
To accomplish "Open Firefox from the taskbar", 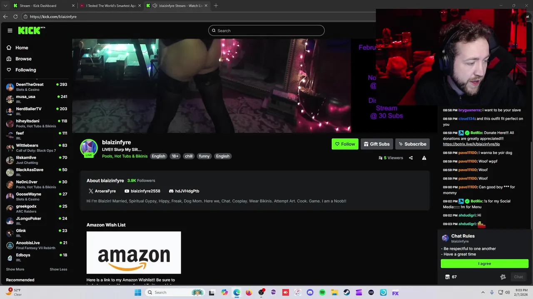I will (x=249, y=292).
